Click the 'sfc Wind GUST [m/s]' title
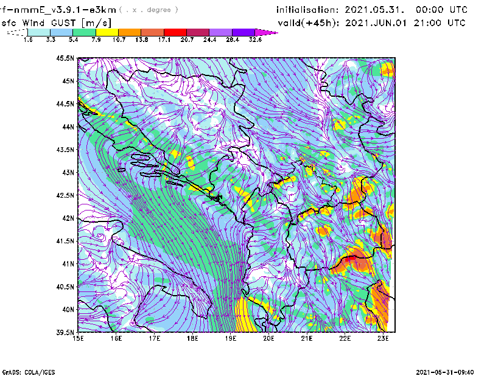This screenshot has height=376, width=487. (x=56, y=23)
